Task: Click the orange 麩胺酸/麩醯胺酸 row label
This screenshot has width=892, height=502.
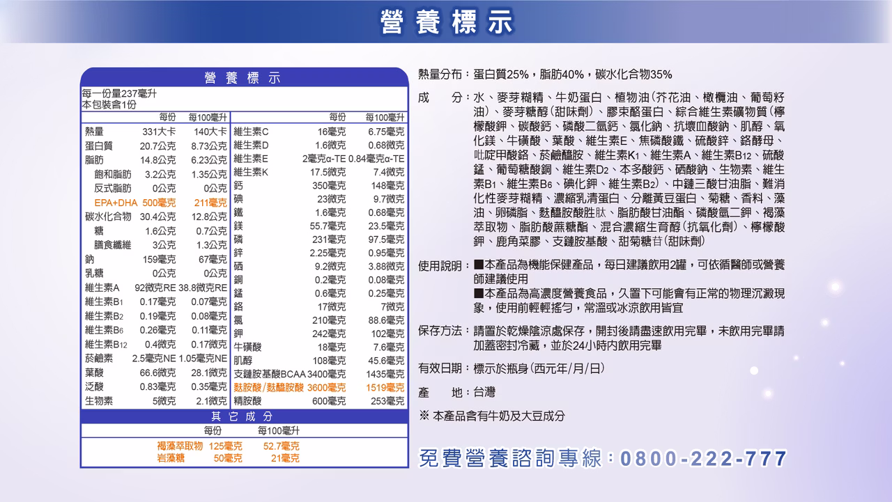Action: [x=268, y=387]
